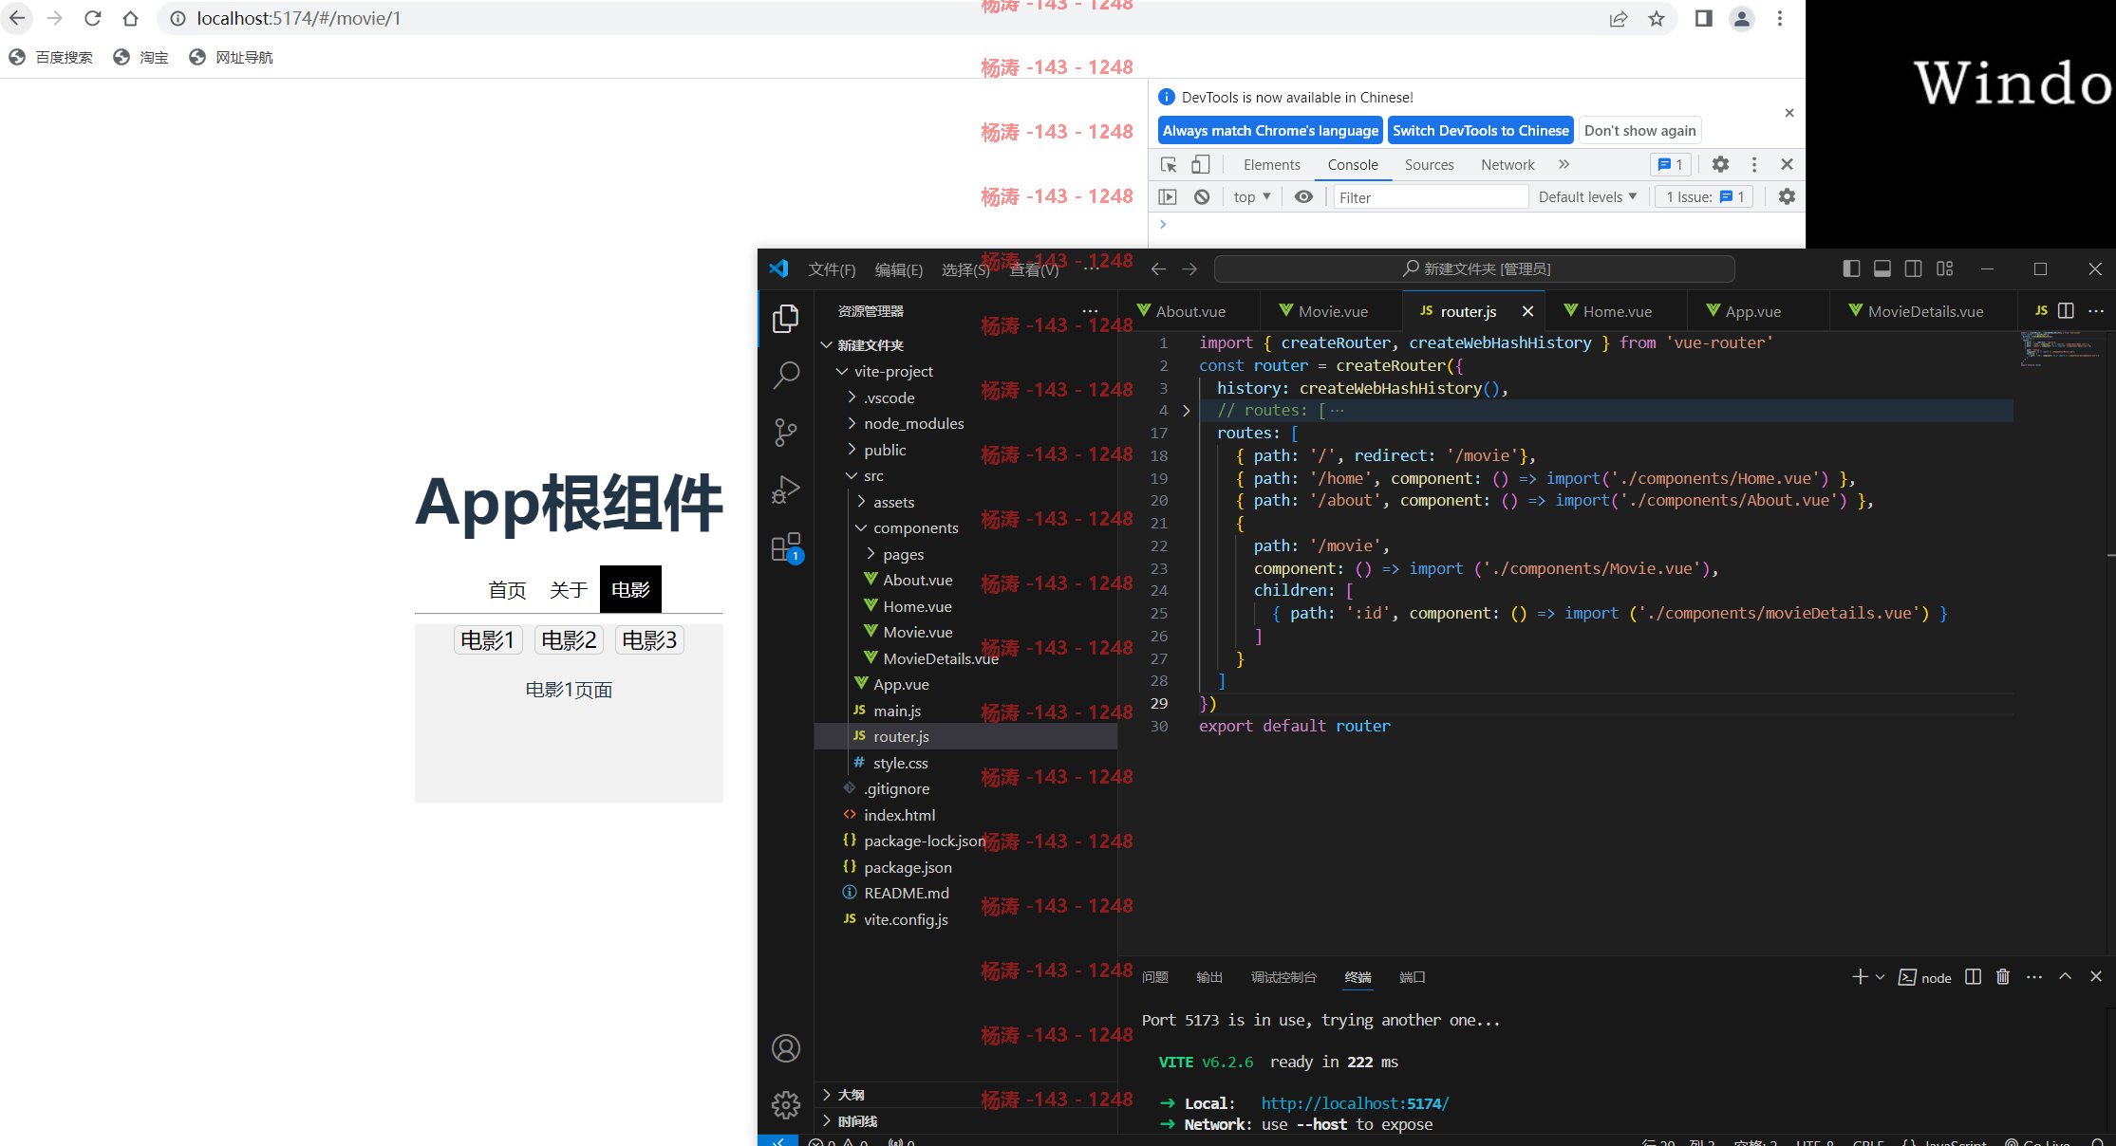Click the live expression eye icon
Screen dimensions: 2116x1146
click(x=1304, y=196)
